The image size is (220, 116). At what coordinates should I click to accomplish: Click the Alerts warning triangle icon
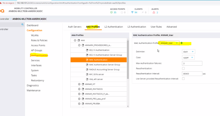(154, 13)
